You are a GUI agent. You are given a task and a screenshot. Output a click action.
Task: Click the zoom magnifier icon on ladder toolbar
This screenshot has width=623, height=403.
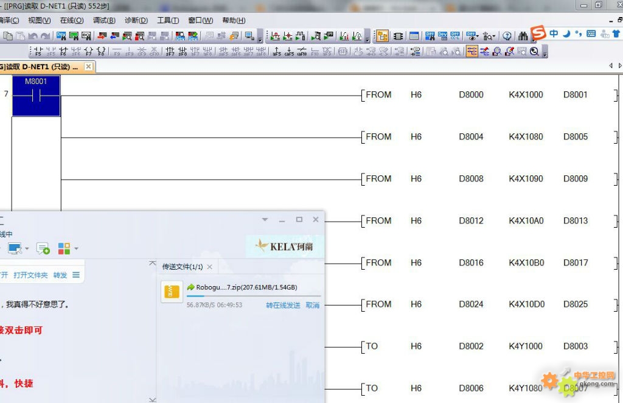(x=534, y=51)
